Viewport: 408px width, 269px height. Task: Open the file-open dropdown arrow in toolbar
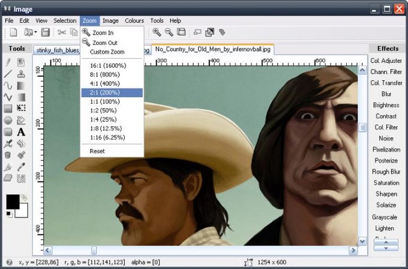[35, 32]
